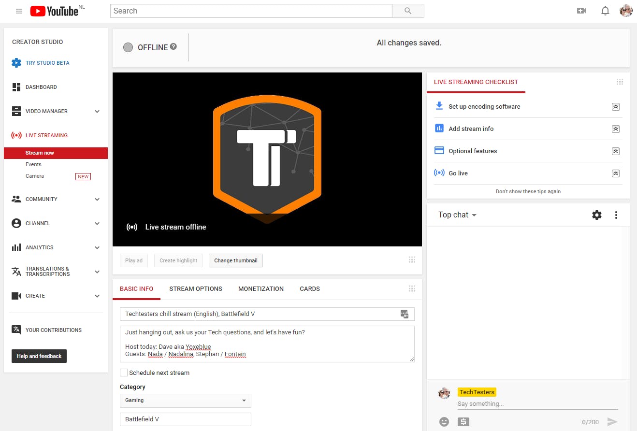Screen dimensions: 637x431
Task: Click the Battlefield V game title field
Action: tap(186, 419)
